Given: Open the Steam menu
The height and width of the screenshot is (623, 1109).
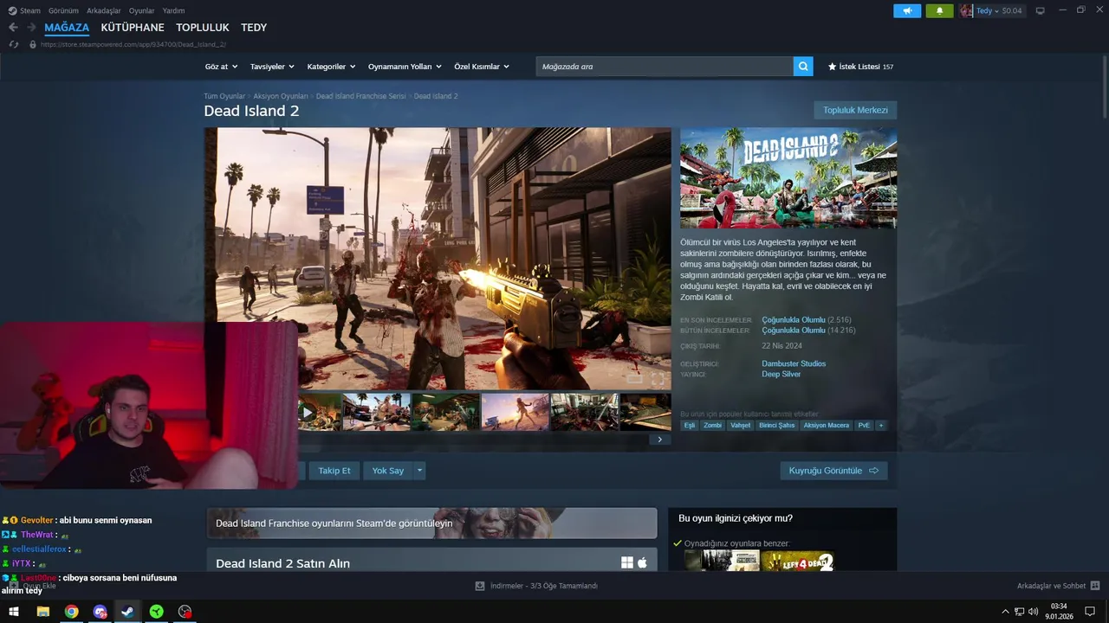Looking at the screenshot, I should (x=30, y=10).
